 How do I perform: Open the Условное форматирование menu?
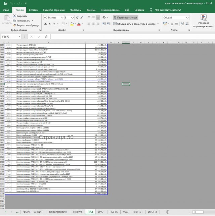click(x=204, y=21)
